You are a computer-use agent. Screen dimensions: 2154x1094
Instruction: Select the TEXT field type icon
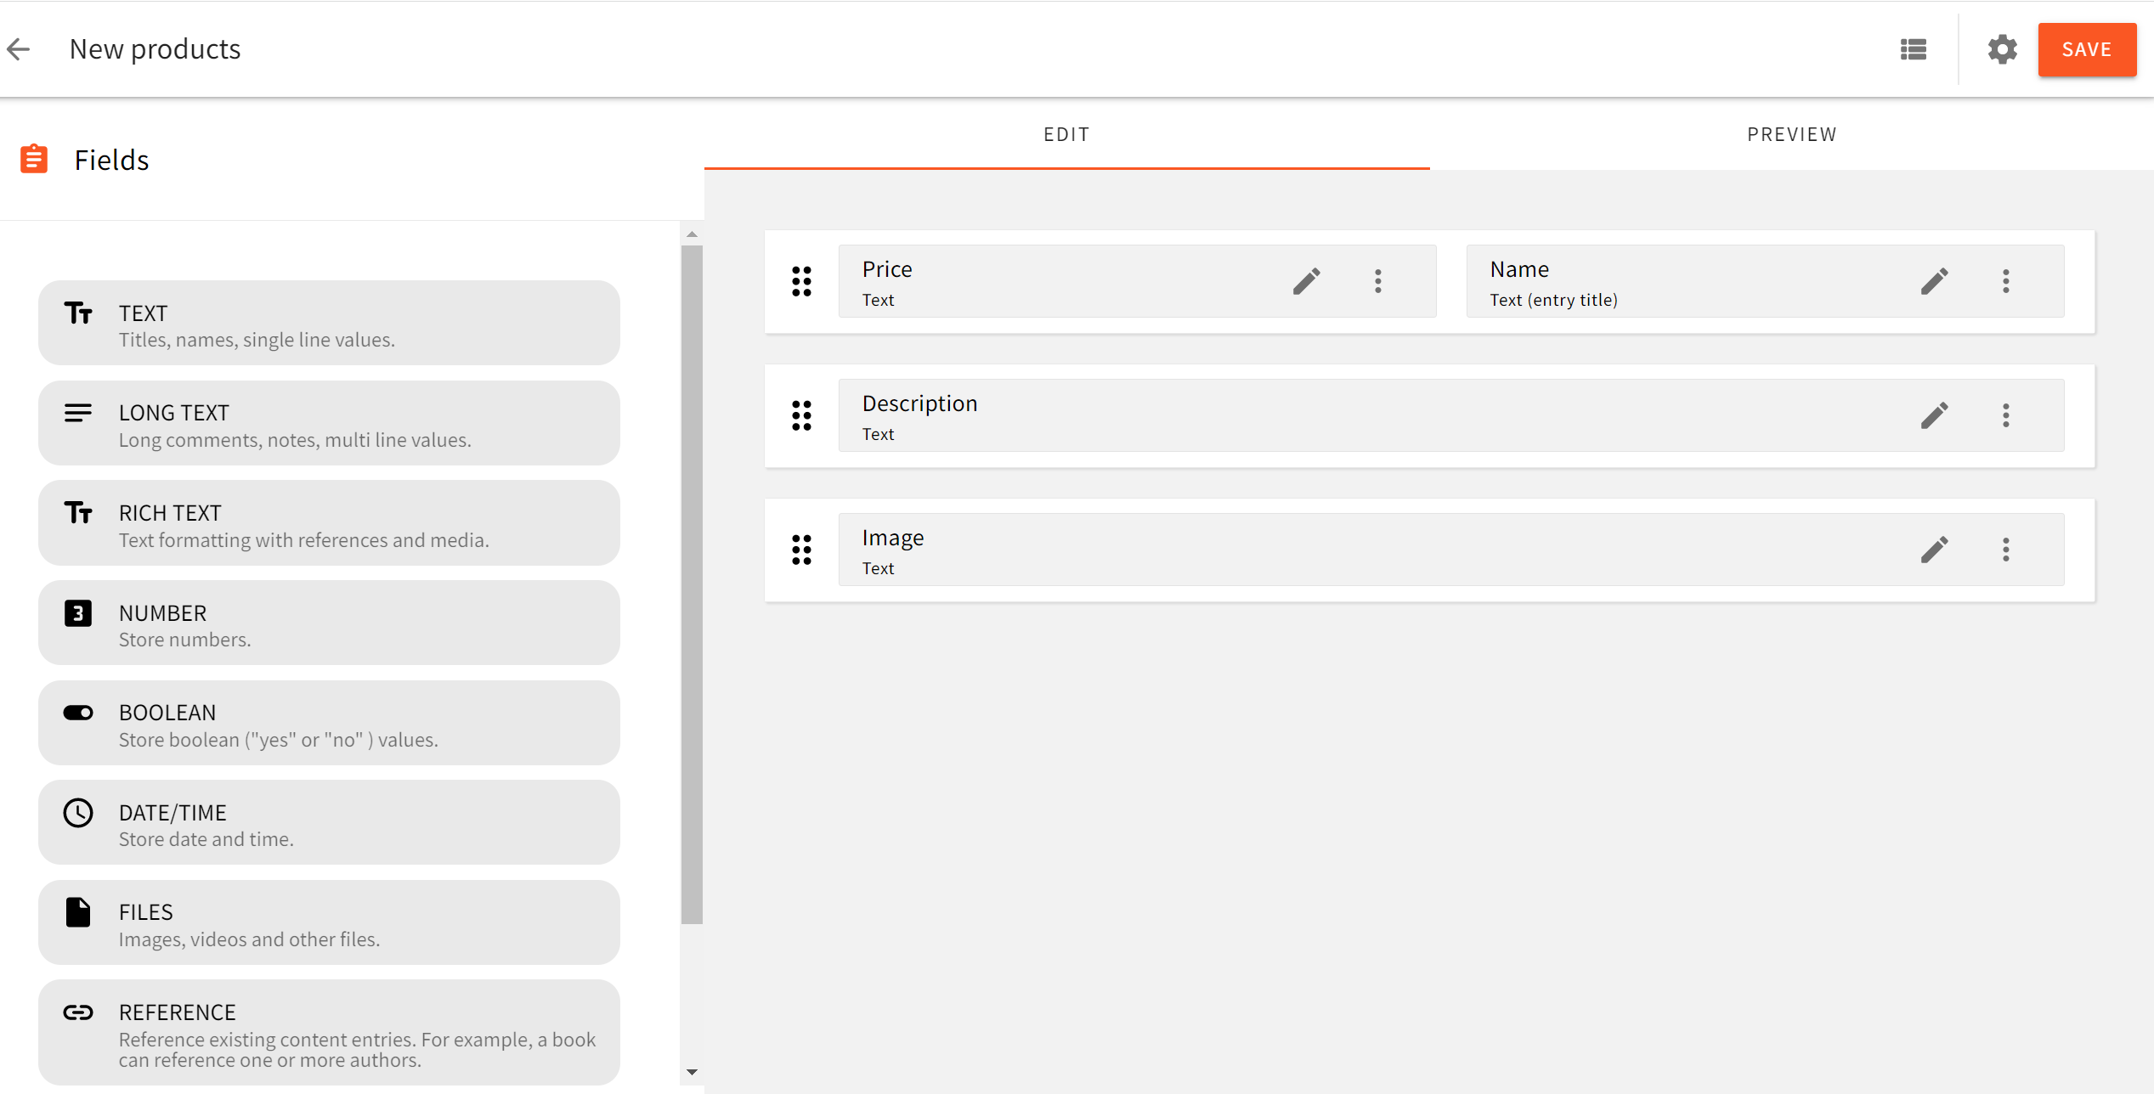78,313
